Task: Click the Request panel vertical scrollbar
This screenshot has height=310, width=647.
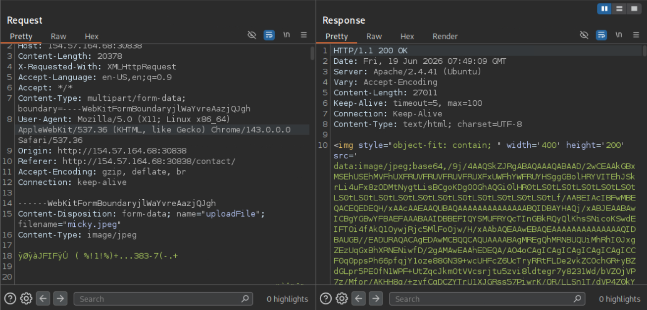Action: tap(312, 53)
